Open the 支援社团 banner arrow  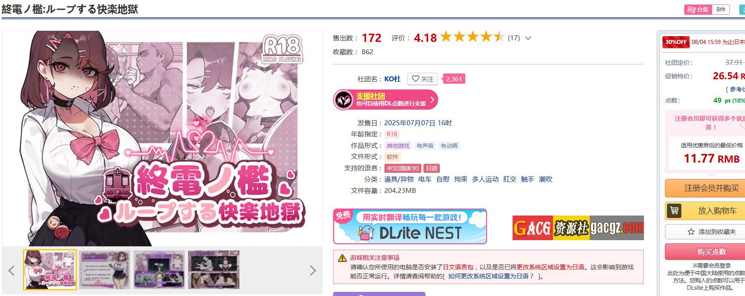coord(432,100)
